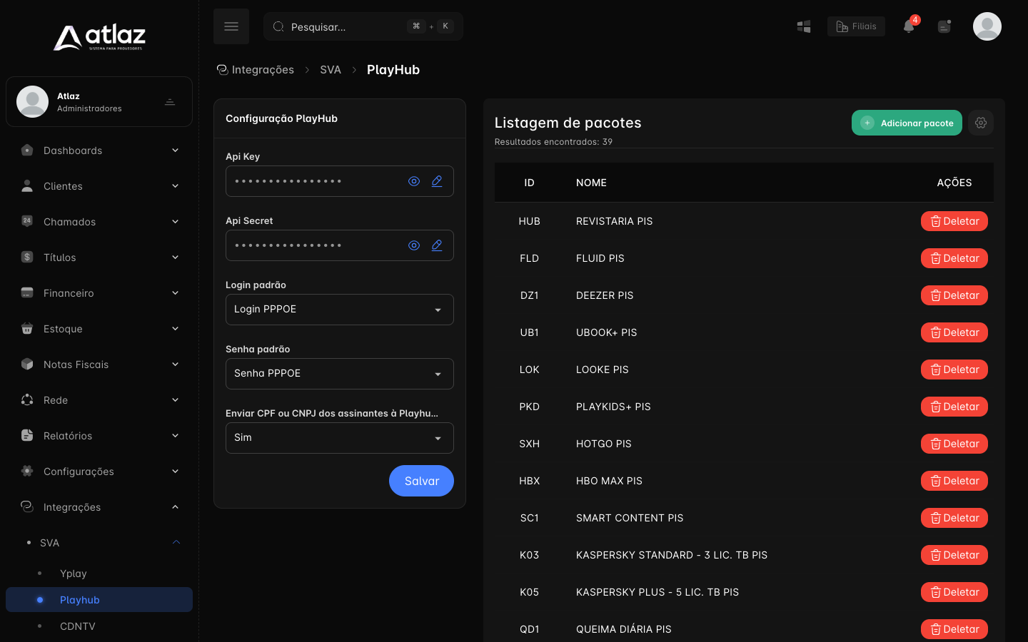The width and height of the screenshot is (1028, 642).
Task: Open the Atlaz logo home
Action: pyautogui.click(x=99, y=38)
